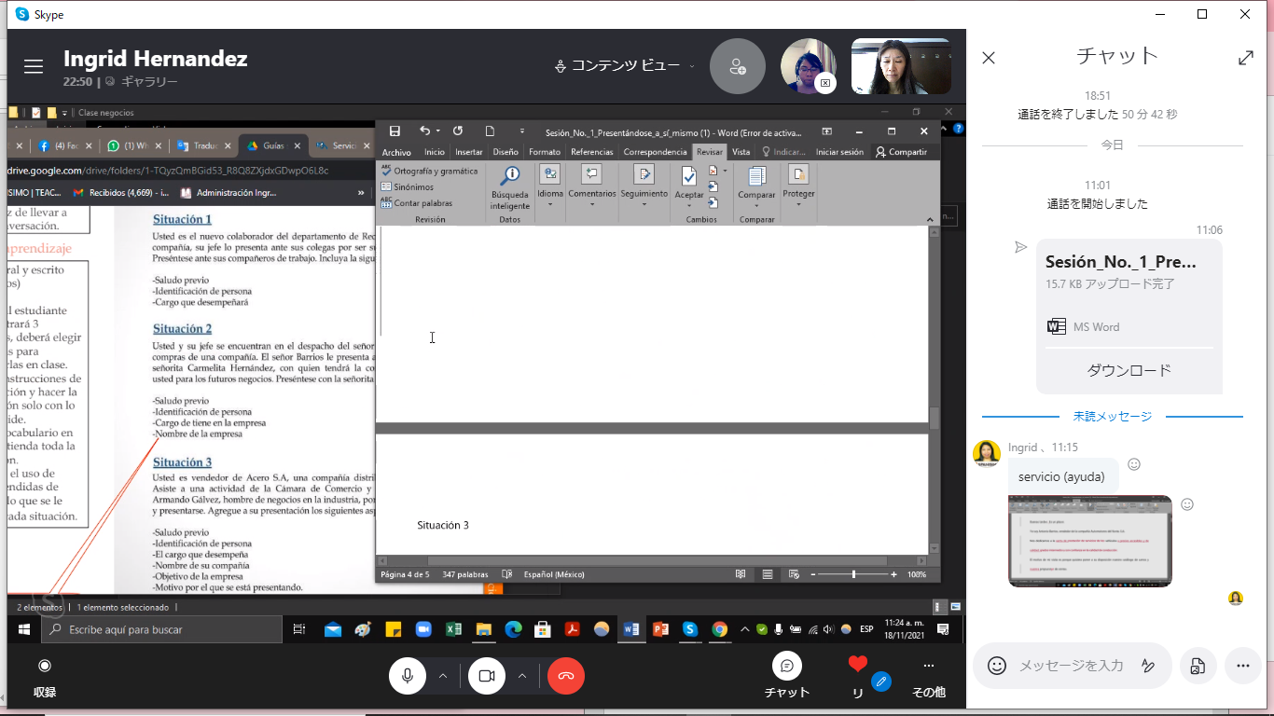1274x716 pixels.
Task: Click Búsqueda inteligente in Word's ribbon
Action: [510, 187]
